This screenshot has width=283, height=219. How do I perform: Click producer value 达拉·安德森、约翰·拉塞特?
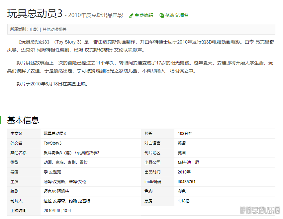point(67,201)
